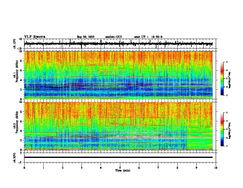Click the "station=OUJ" header label
Screen dimensions: 243x188
[x=114, y=37]
